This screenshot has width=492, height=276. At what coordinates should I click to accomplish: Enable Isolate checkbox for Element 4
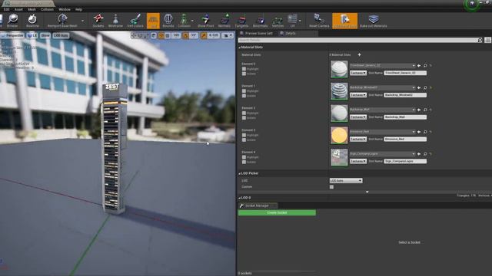tap(244, 162)
